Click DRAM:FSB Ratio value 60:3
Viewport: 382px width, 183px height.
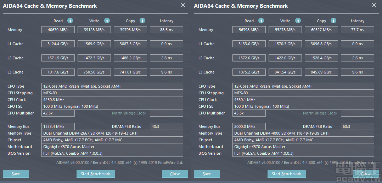[x=358, y=126]
